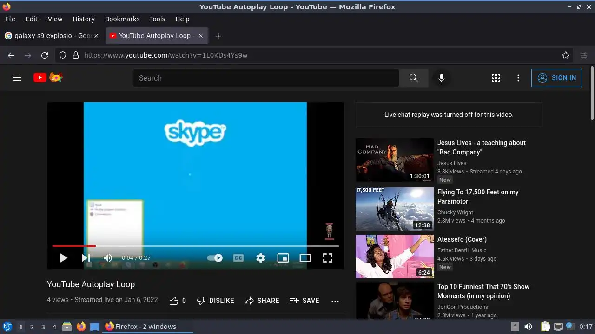The width and height of the screenshot is (595, 334).
Task: Click the Firefox - 2 windows task button
Action: click(x=148, y=327)
